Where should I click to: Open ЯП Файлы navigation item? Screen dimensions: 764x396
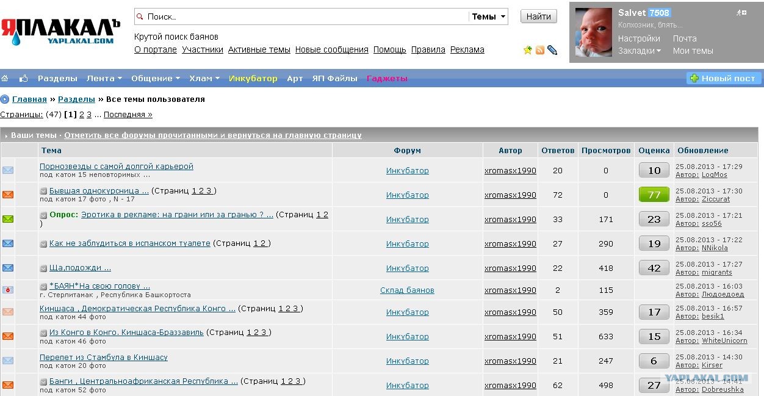(x=334, y=78)
